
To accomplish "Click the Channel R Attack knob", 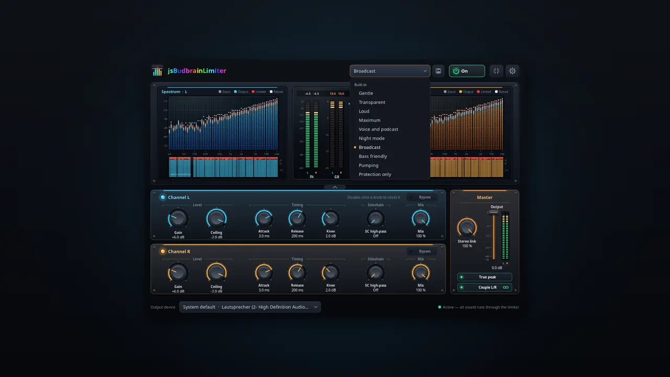I will (x=264, y=273).
